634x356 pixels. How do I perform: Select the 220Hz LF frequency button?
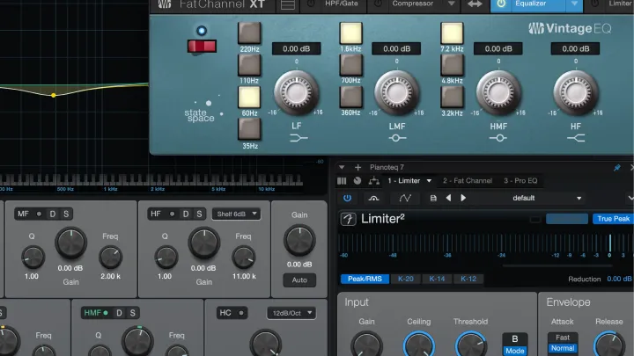pos(249,33)
